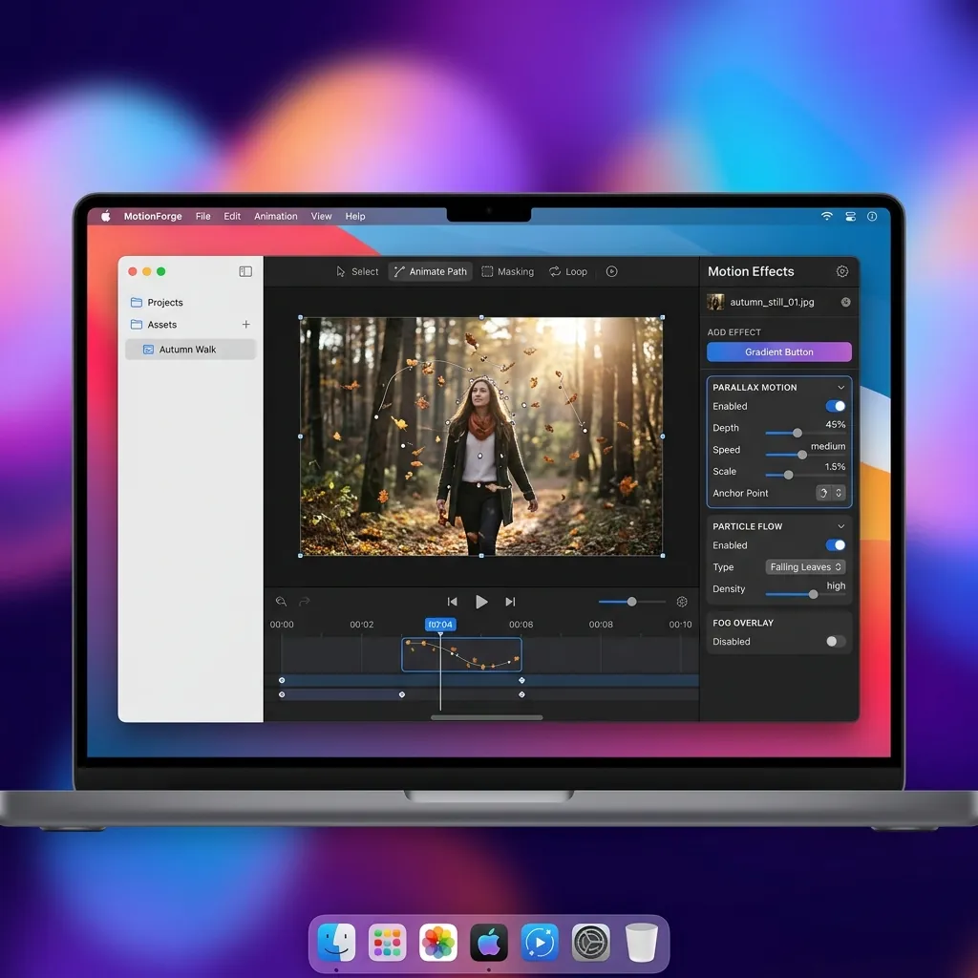Open timeline settings gear icon

tap(682, 602)
